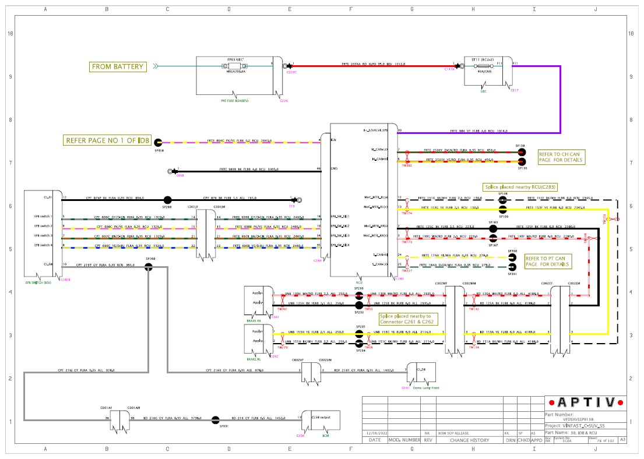This screenshot has height=459, width=644.
Task: Click the "Dome Lamp Front" label
Action: 426,388
